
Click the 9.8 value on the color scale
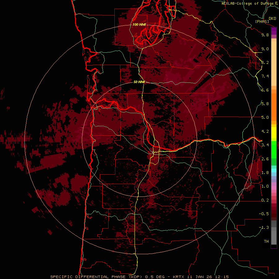click(x=265, y=35)
